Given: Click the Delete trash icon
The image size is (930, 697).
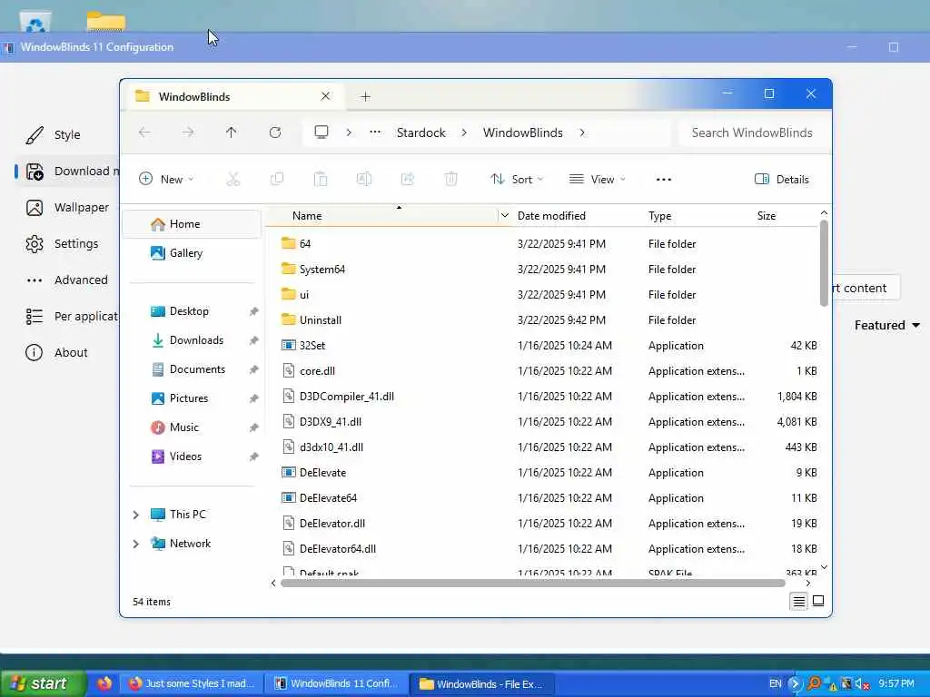Looking at the screenshot, I should pyautogui.click(x=450, y=179).
